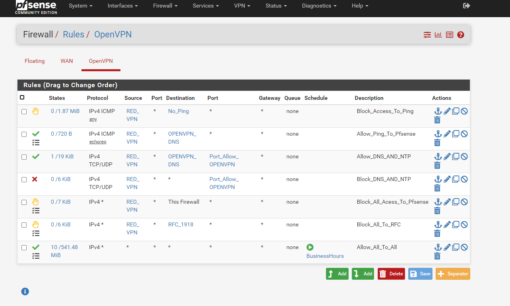Delete the Allow_All_To_All rule trash icon
Screen dimensions: 510x306
[437, 256]
